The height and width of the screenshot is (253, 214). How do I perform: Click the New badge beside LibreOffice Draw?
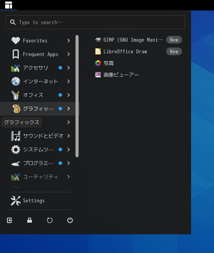[174, 51]
